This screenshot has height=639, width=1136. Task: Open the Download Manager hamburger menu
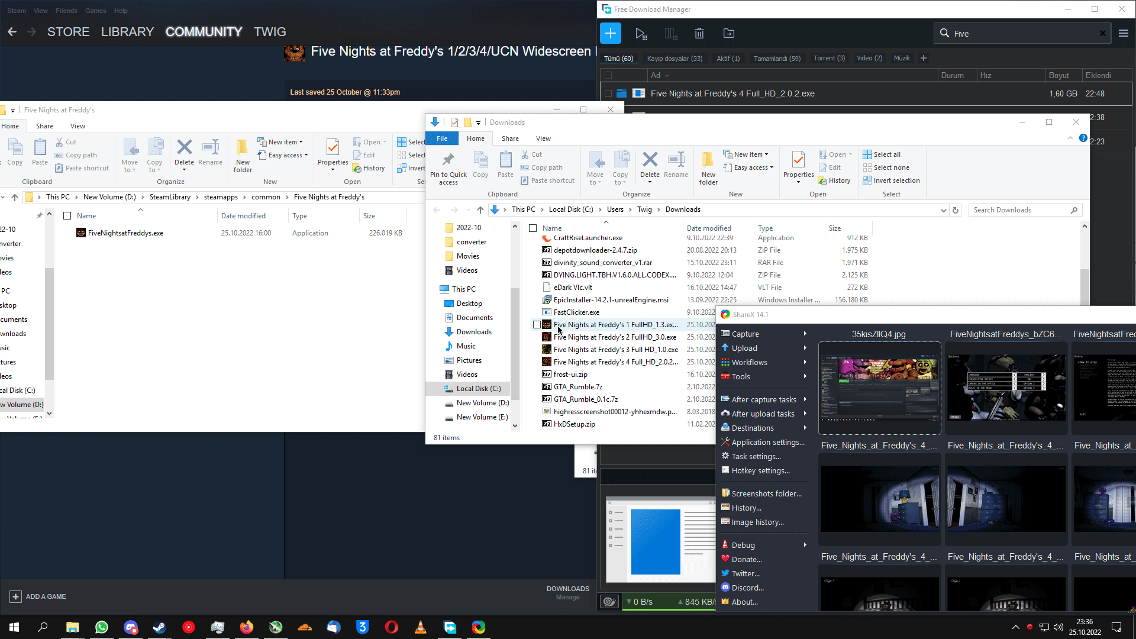tap(1124, 34)
